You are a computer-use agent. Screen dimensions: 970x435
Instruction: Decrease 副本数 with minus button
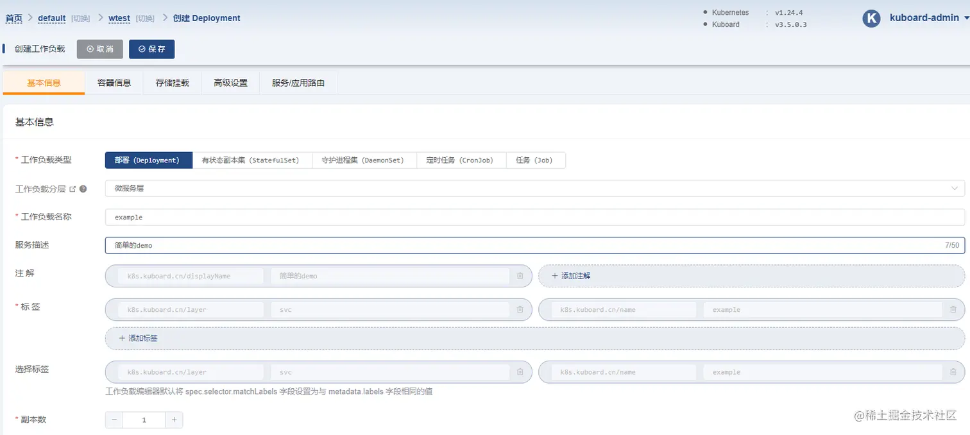pyautogui.click(x=114, y=420)
